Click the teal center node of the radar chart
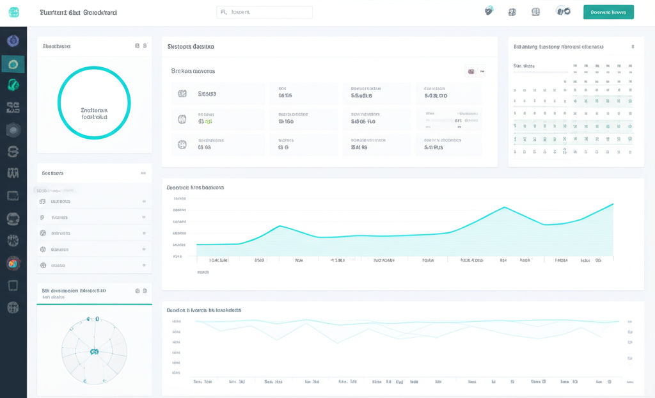The image size is (655, 398). click(x=94, y=351)
